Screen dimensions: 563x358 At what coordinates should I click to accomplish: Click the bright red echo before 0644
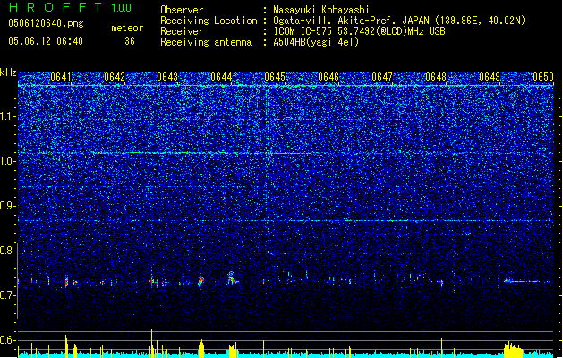[200, 280]
